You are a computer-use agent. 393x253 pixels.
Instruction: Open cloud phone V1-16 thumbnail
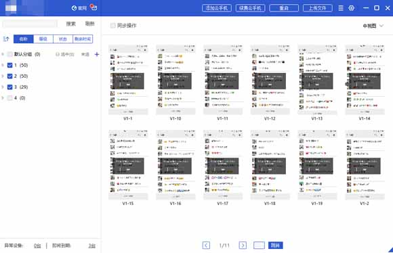pos(175,164)
